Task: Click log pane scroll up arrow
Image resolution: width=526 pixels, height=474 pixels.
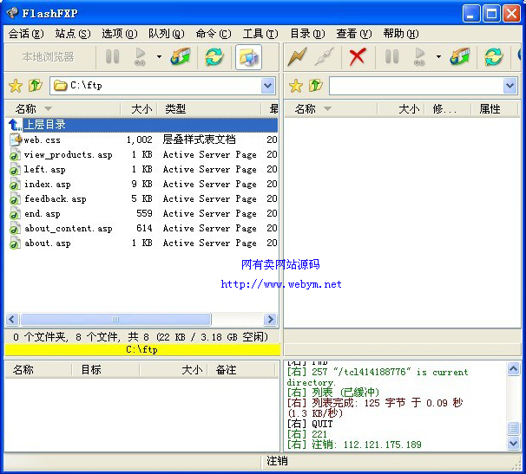Action: click(513, 369)
